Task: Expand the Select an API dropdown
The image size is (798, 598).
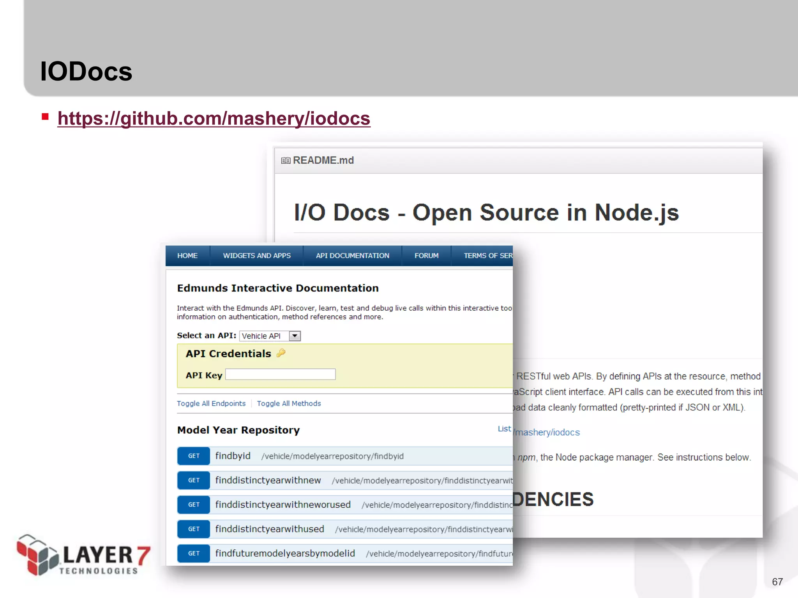Action: pos(270,336)
